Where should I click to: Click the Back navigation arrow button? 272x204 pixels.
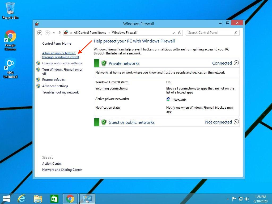tap(40, 33)
